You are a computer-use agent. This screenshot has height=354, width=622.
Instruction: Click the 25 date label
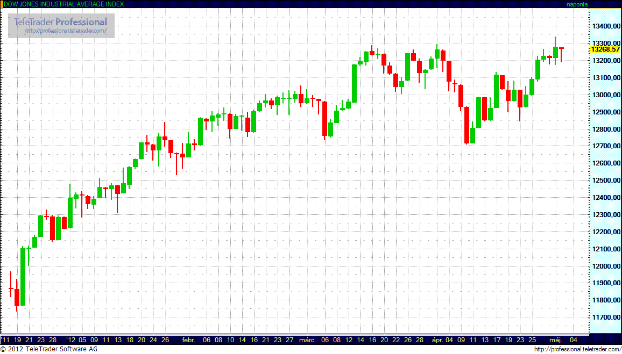click(532, 339)
